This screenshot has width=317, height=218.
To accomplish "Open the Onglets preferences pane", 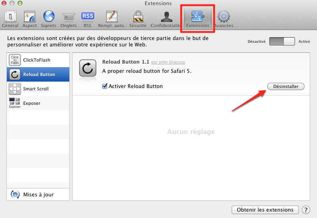I will (69, 19).
